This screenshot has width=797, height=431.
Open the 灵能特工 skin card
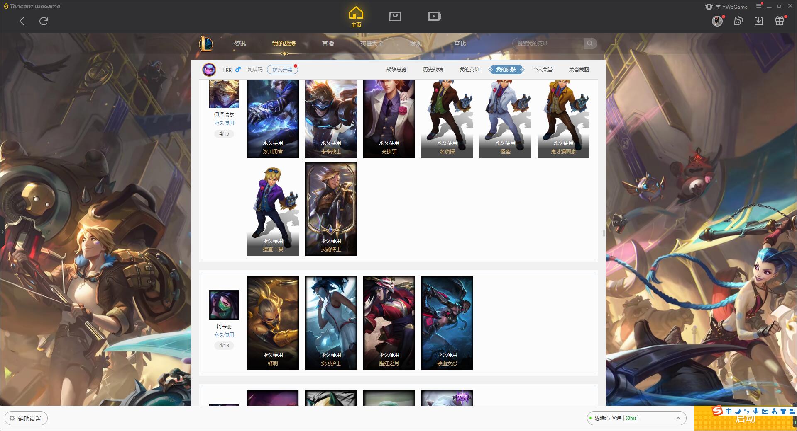pos(331,209)
